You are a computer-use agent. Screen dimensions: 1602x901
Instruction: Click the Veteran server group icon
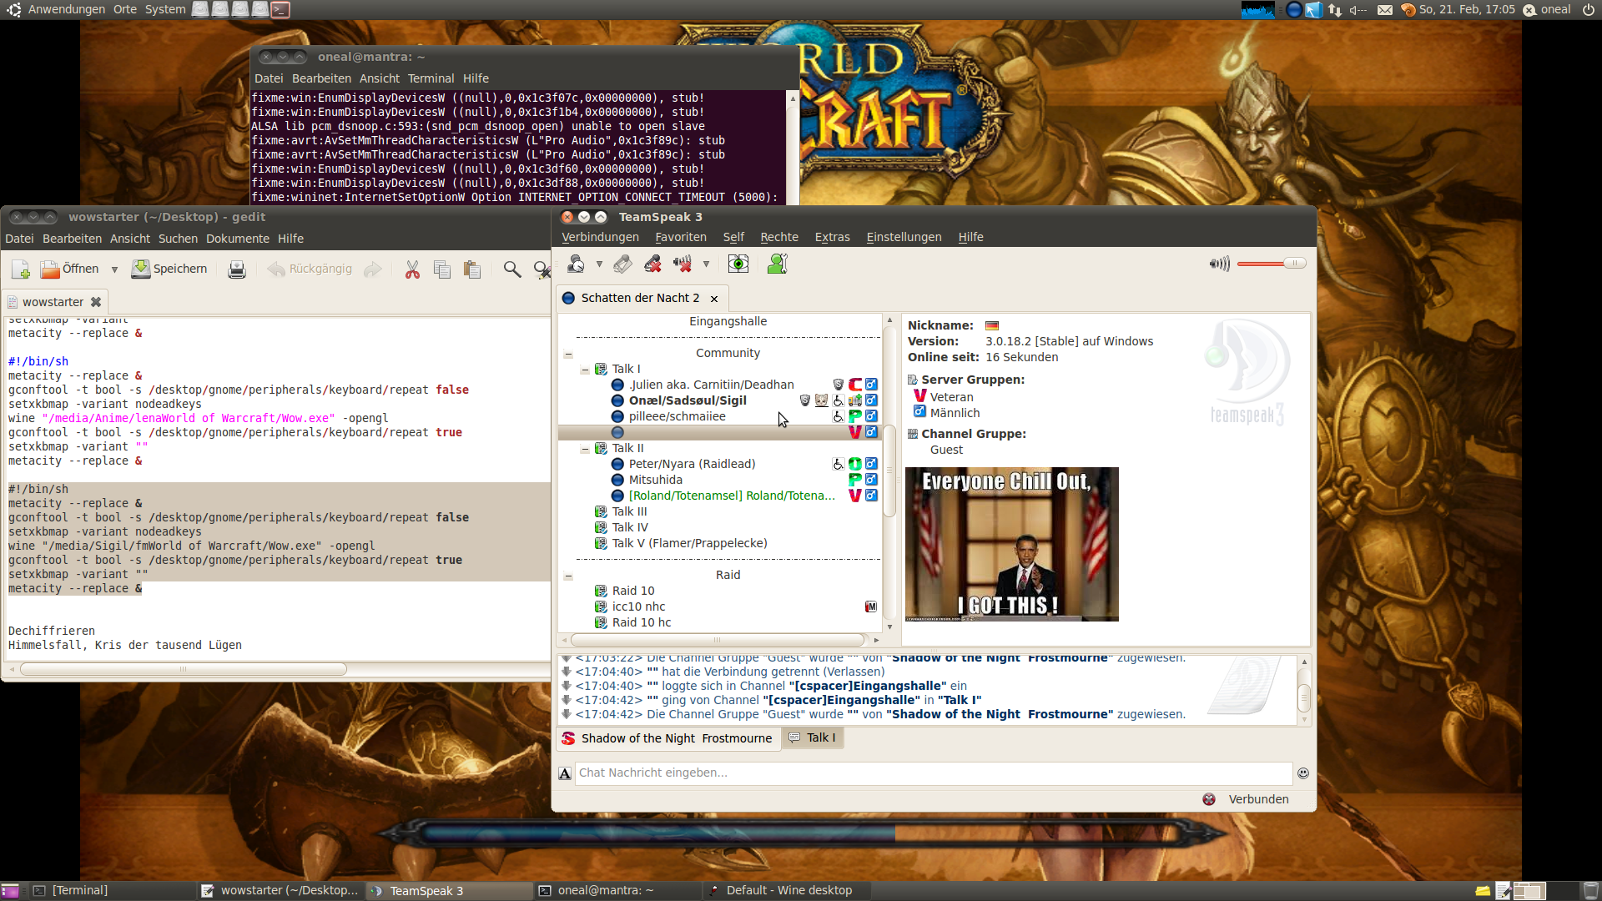click(919, 396)
